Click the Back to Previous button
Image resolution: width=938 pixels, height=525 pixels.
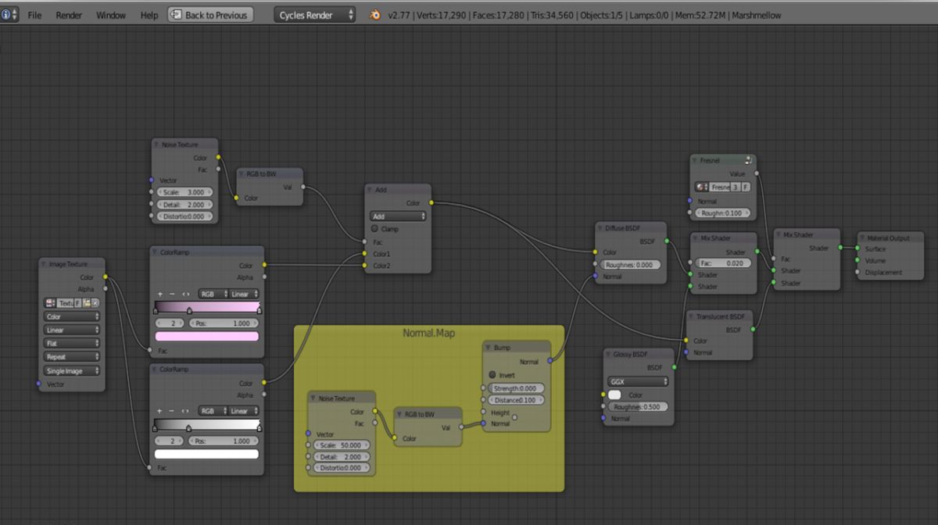[210, 15]
